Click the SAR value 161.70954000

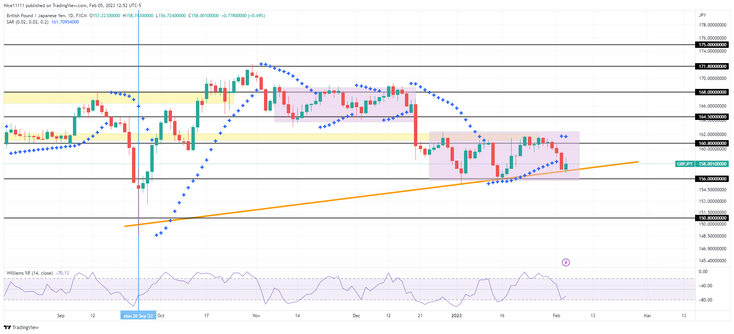coord(65,22)
